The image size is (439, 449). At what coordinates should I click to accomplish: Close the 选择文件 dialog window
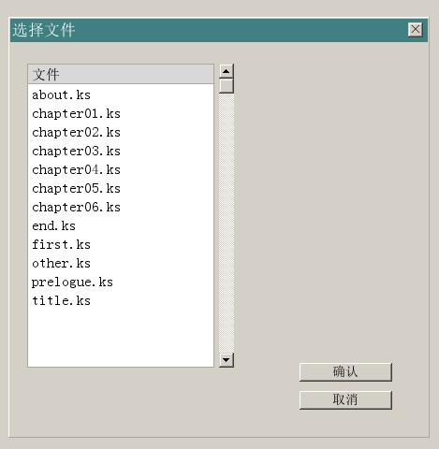[415, 30]
